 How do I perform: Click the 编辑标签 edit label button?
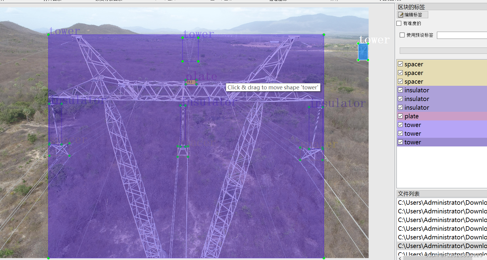pos(413,15)
